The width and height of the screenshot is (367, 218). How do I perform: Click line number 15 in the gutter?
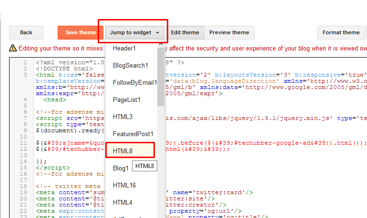(x=23, y=168)
